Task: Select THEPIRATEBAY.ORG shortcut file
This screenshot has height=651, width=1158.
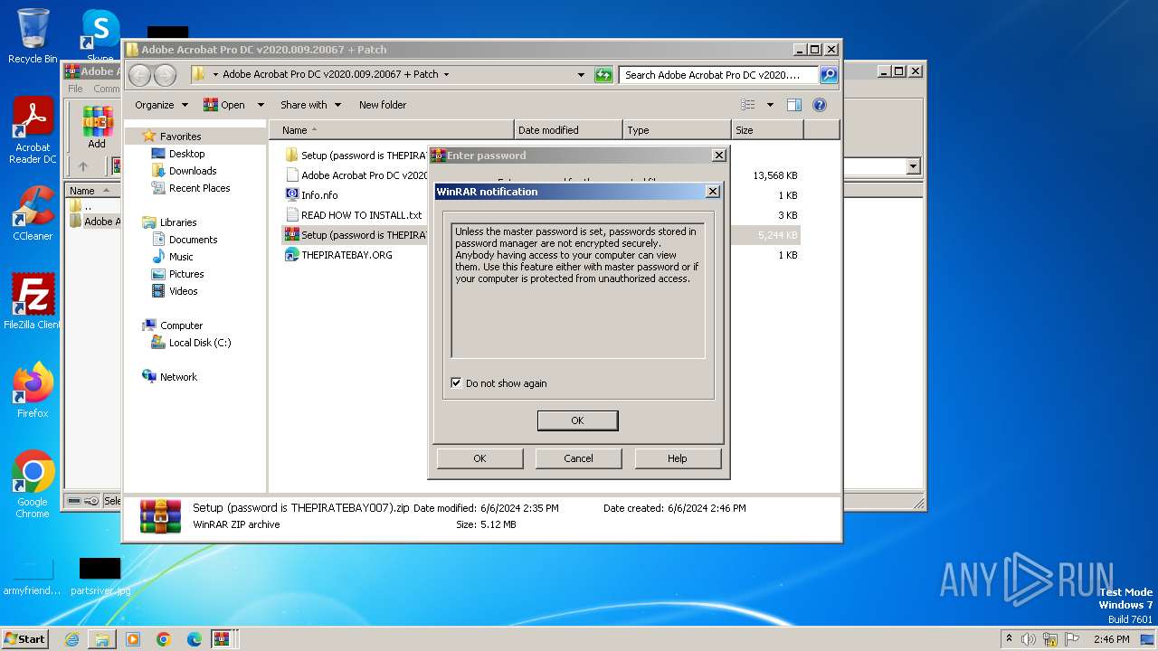Action: [x=346, y=255]
